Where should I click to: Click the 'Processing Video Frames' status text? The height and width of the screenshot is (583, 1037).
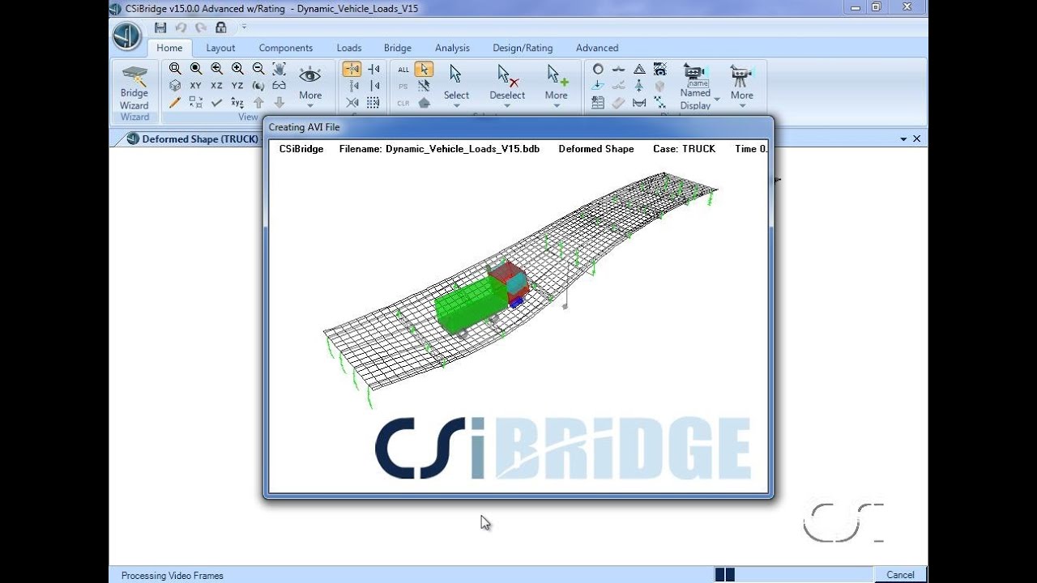point(173,576)
